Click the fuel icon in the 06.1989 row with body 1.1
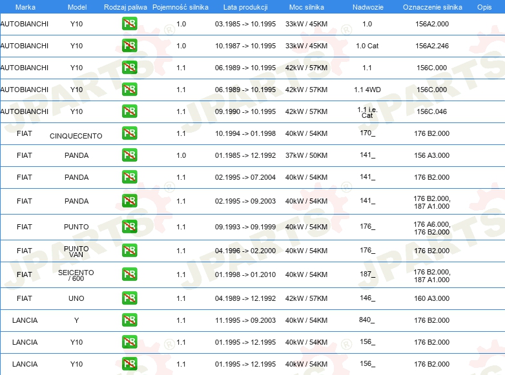 [129, 67]
